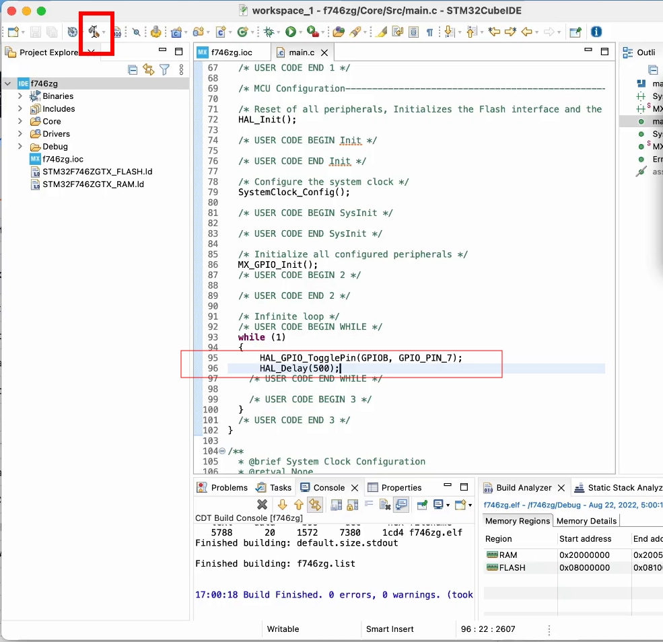Run the project using the green Run icon
The height and width of the screenshot is (642, 663).
(x=292, y=32)
